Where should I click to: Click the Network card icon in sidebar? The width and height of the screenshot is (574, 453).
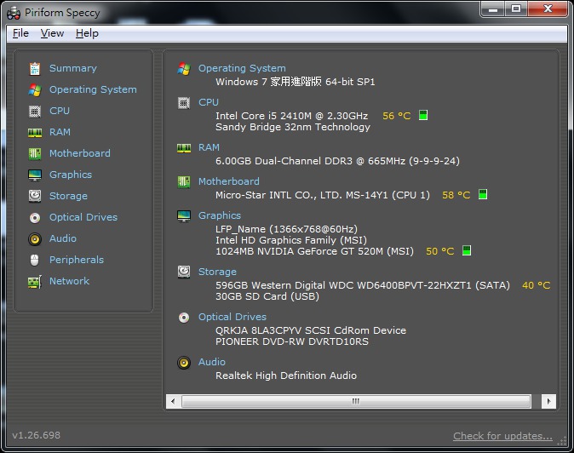tap(35, 282)
